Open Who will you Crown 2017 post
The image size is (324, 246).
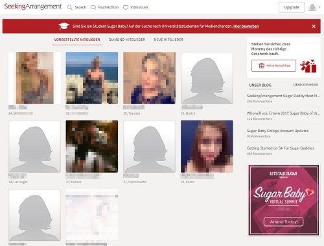click(283, 113)
